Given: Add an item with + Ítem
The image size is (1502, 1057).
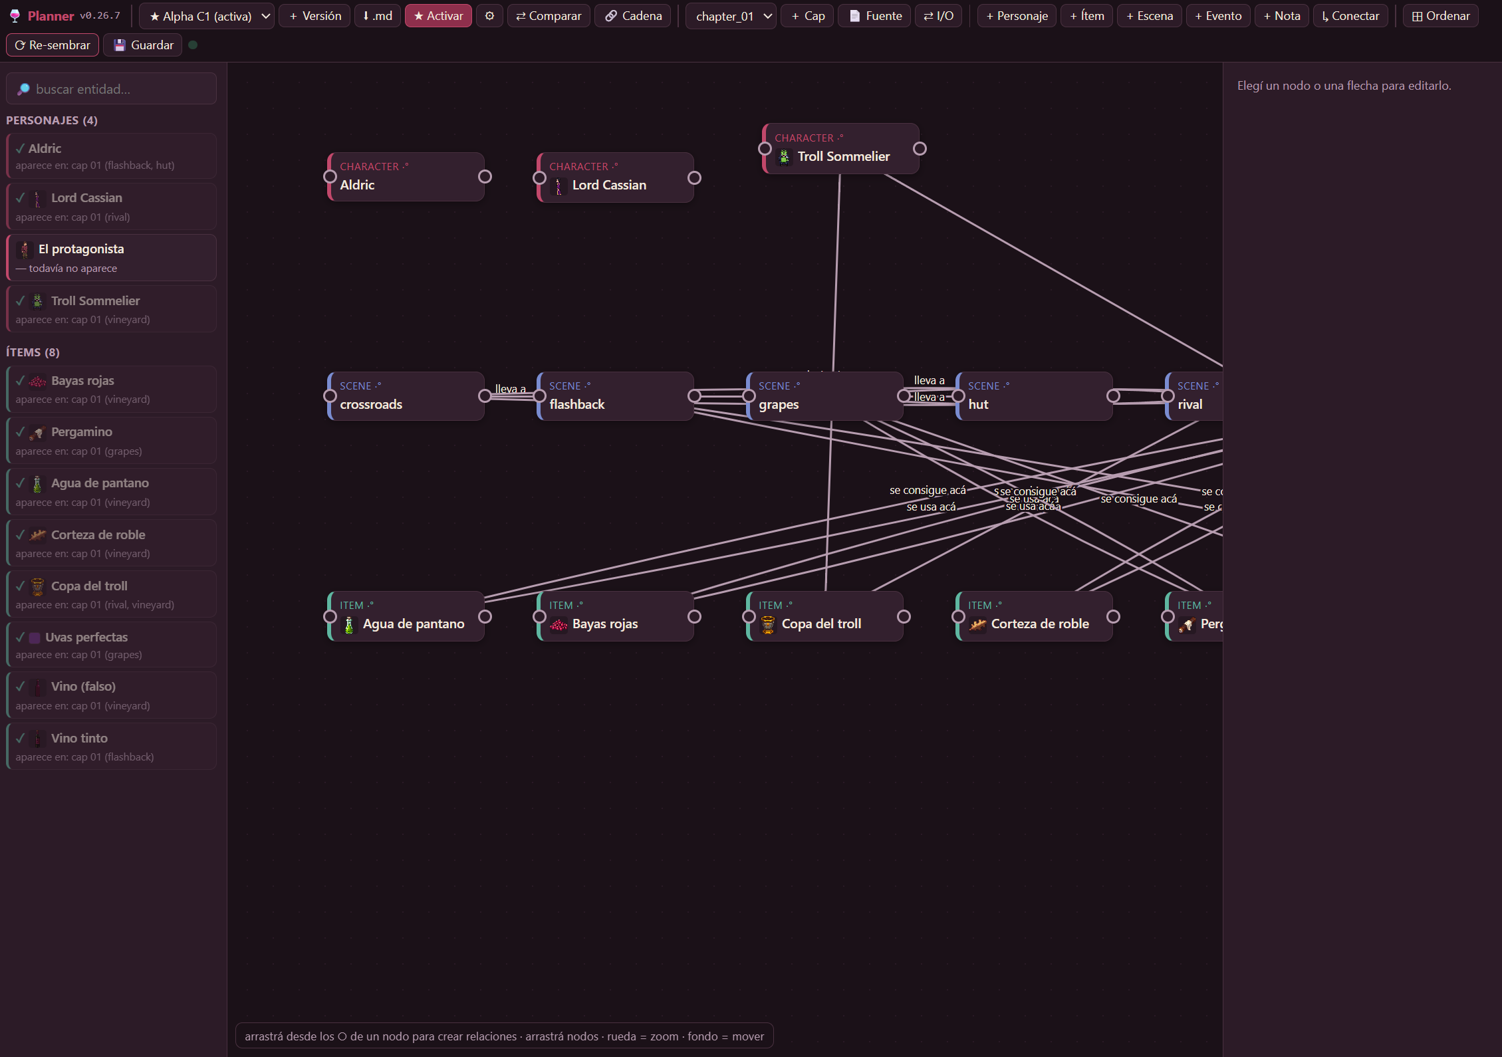Looking at the screenshot, I should (1087, 16).
